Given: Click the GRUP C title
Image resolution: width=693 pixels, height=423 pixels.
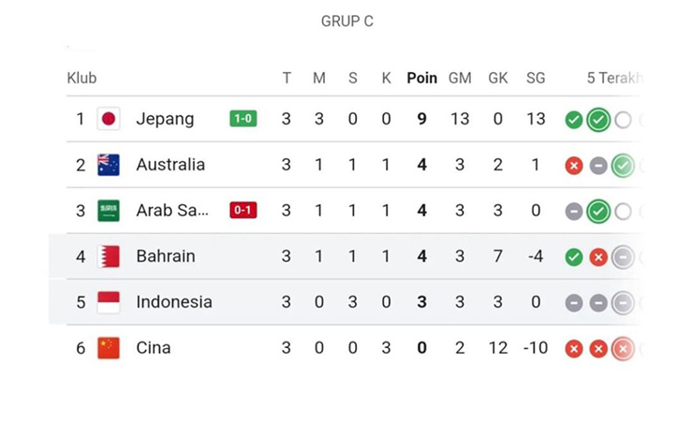Looking at the screenshot, I should [x=346, y=22].
